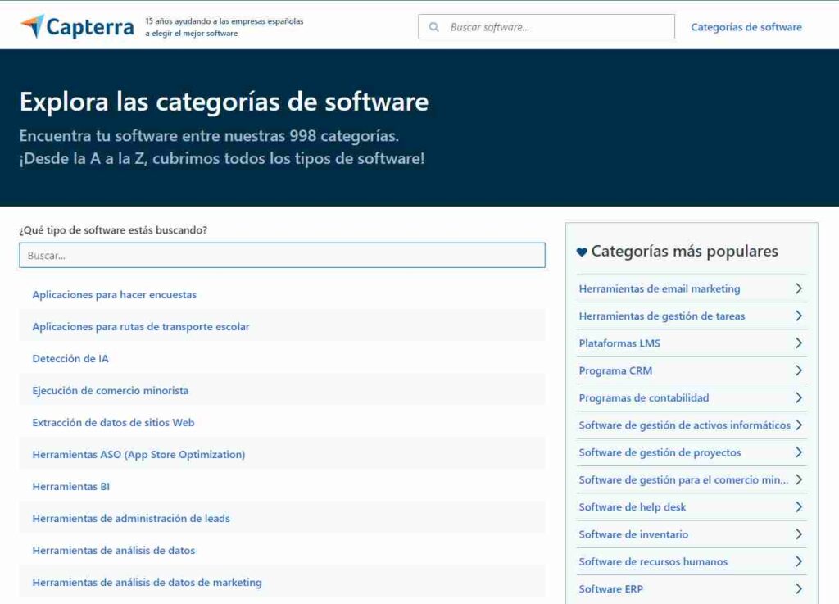Image resolution: width=839 pixels, height=604 pixels.
Task: Click the arrow next to Herramientas de email marketing
Action: tap(798, 288)
